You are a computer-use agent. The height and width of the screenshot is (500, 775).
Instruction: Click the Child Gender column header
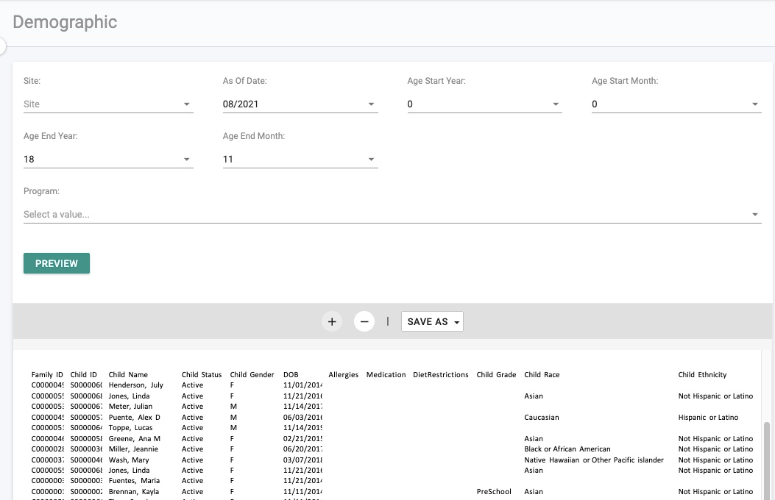(252, 374)
